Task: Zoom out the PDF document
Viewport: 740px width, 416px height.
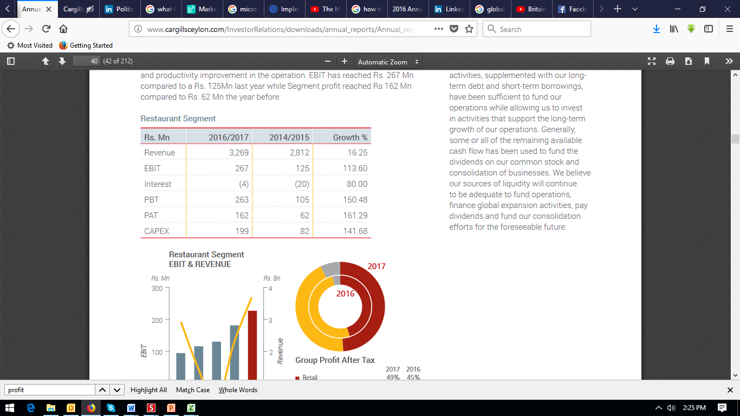Action: pyautogui.click(x=327, y=61)
